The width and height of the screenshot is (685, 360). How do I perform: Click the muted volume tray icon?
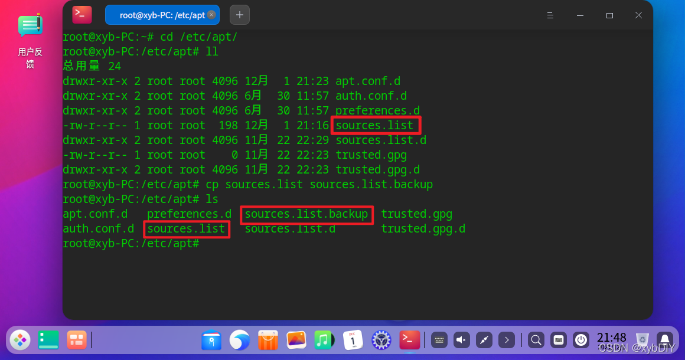(461, 340)
